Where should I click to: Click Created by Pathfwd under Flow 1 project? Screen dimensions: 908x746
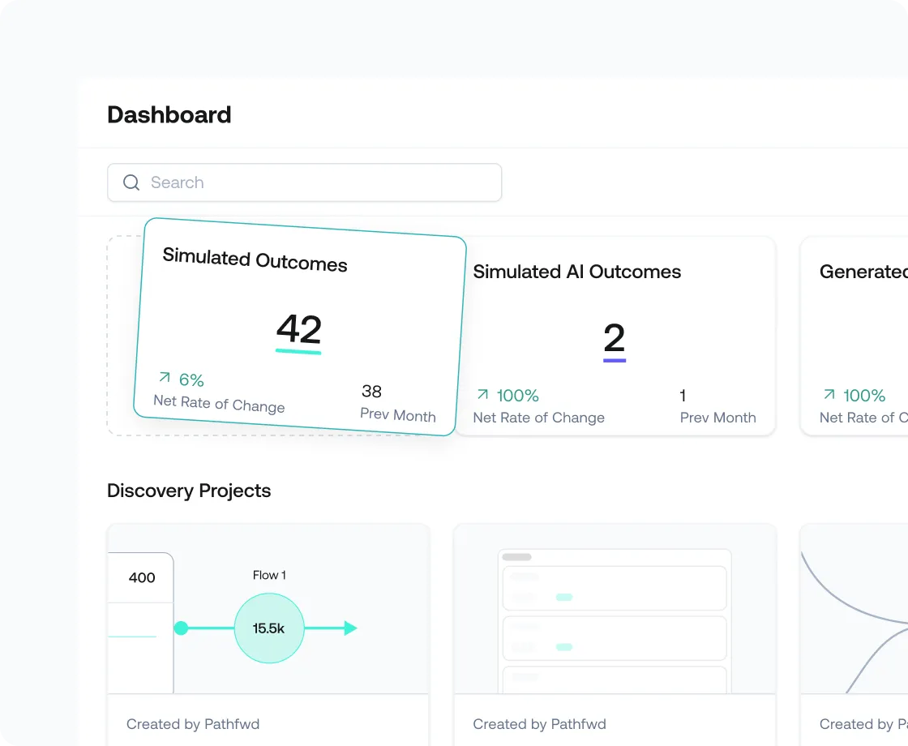(193, 724)
